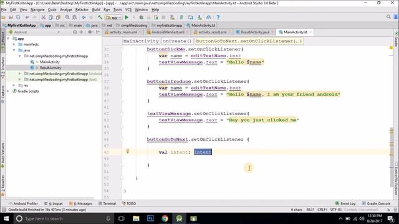Click the Attach debugger to process icon
399x224 pixels.
pos(156,17)
